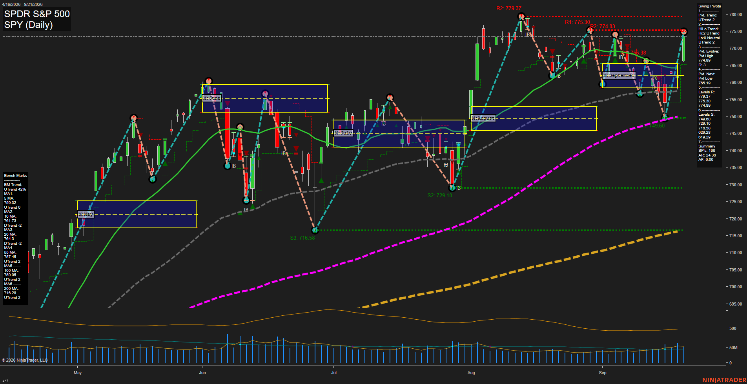Select the M:May monthly box label
The image size is (747, 384).
pyautogui.click(x=86, y=214)
